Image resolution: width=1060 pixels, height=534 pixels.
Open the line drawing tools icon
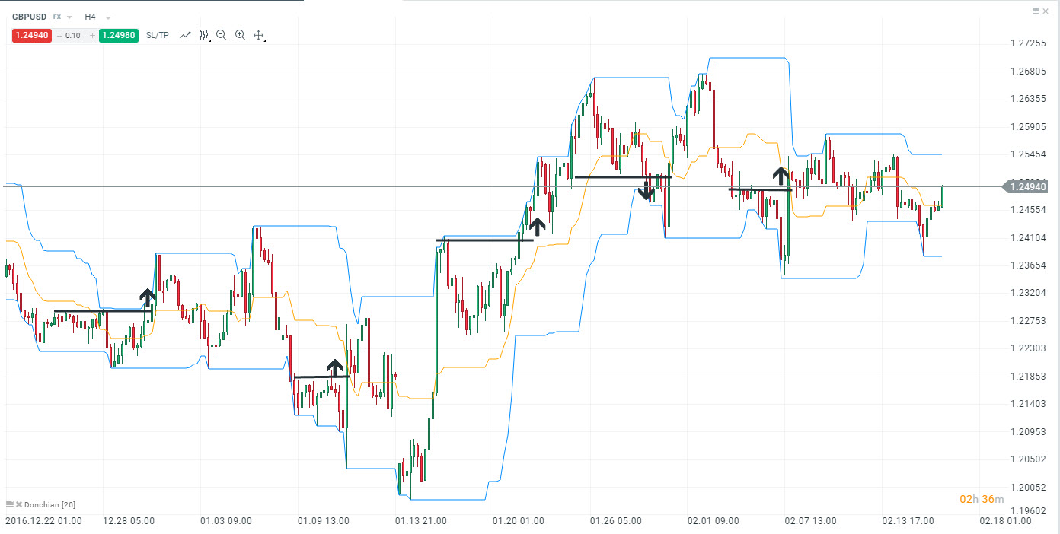coord(185,35)
